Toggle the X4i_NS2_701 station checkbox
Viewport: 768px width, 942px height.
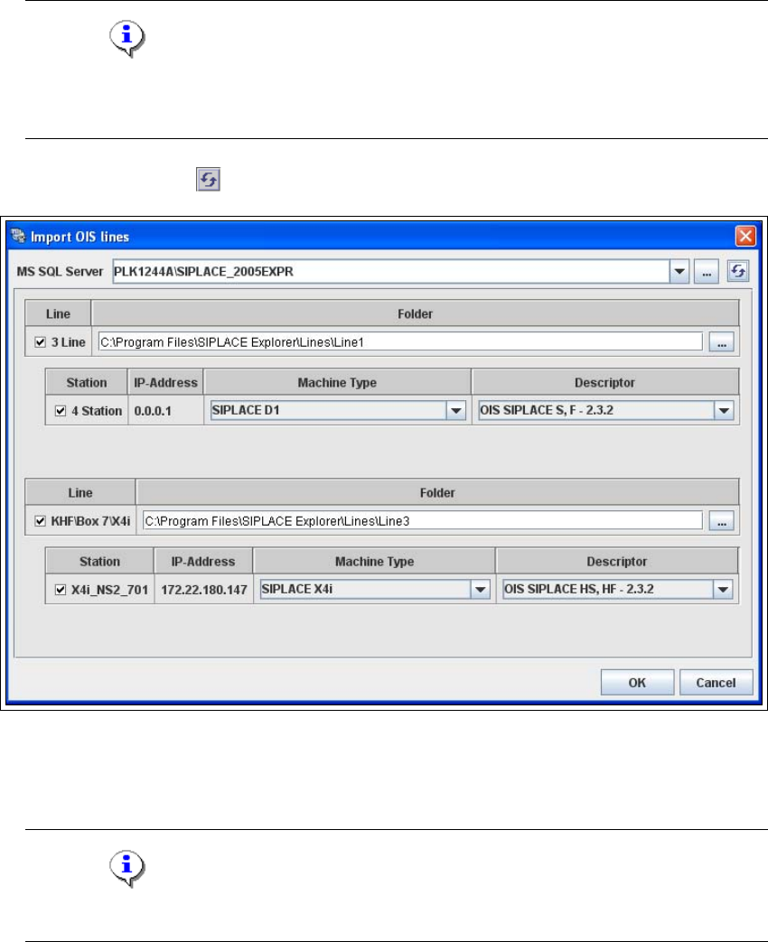click(61, 590)
